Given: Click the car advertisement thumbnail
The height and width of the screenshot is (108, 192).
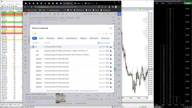Looking at the screenshot, I should click(x=61, y=98).
